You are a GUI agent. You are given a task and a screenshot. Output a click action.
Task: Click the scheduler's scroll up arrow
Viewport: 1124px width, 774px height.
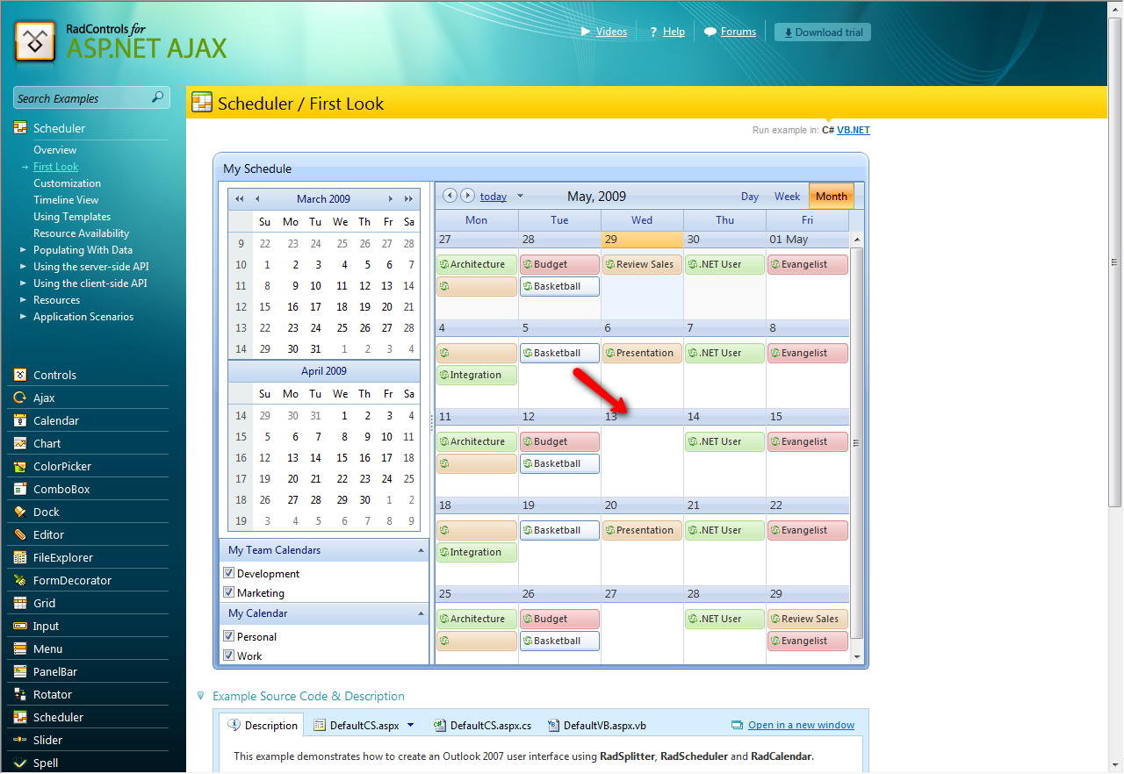pos(856,239)
